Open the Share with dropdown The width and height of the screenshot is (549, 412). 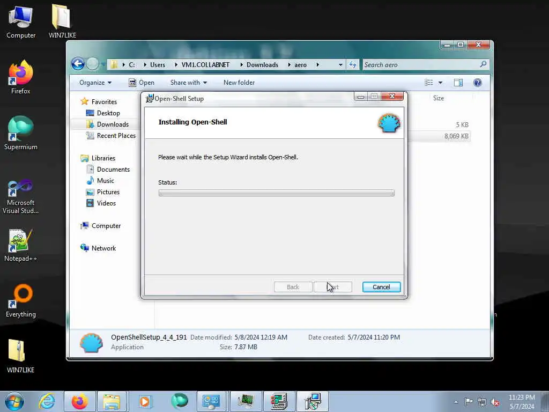[x=188, y=83]
